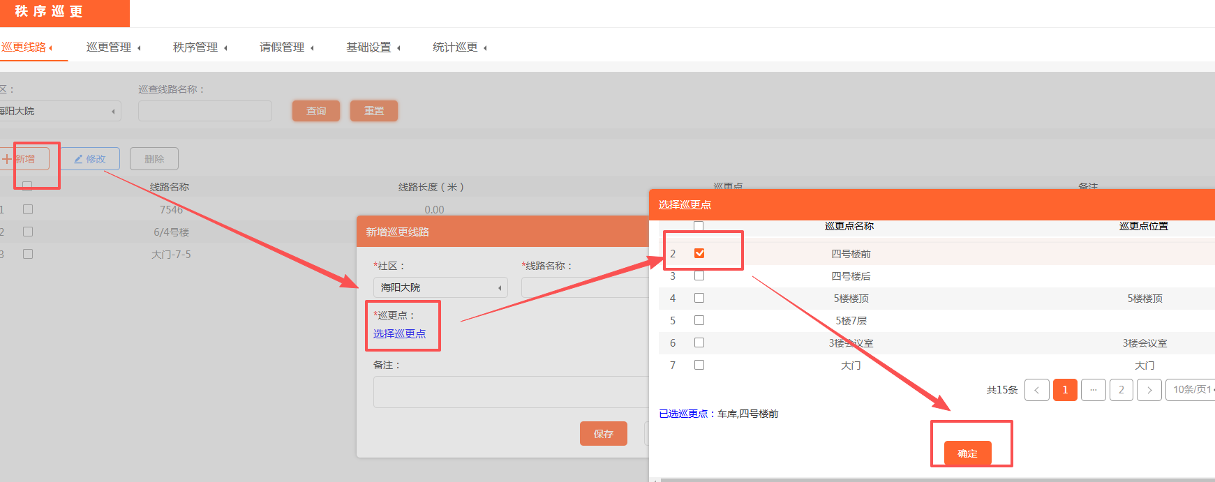Screen dimensions: 1215x482
Task: Click the 修改 edit pencil button
Action: pos(90,159)
